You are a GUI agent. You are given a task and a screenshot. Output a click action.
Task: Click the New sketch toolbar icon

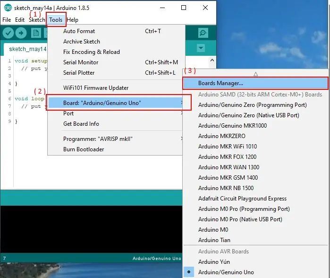36,33
